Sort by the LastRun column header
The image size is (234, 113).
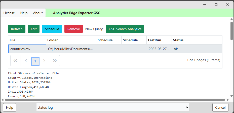tap(159, 40)
